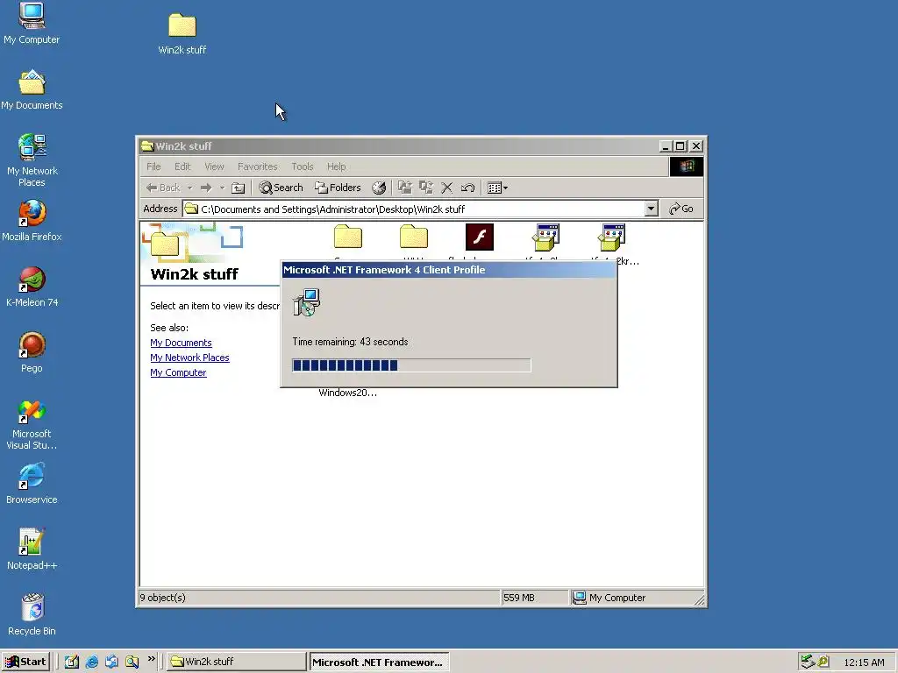Click the .NET Framework 4 Client Profile title bar
This screenshot has width=898, height=673.
pos(448,270)
